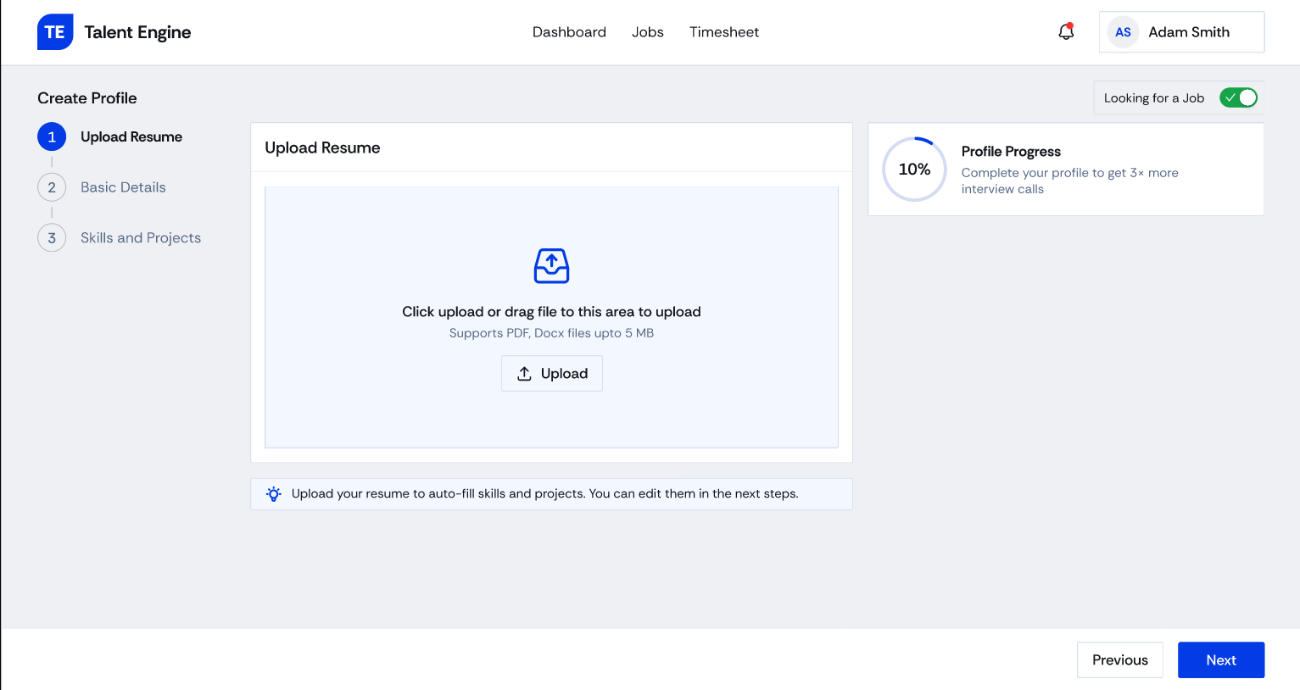Click 'Supports PDF, Docx files upto 5 MB' text
The image size is (1300, 690).
pyautogui.click(x=551, y=333)
